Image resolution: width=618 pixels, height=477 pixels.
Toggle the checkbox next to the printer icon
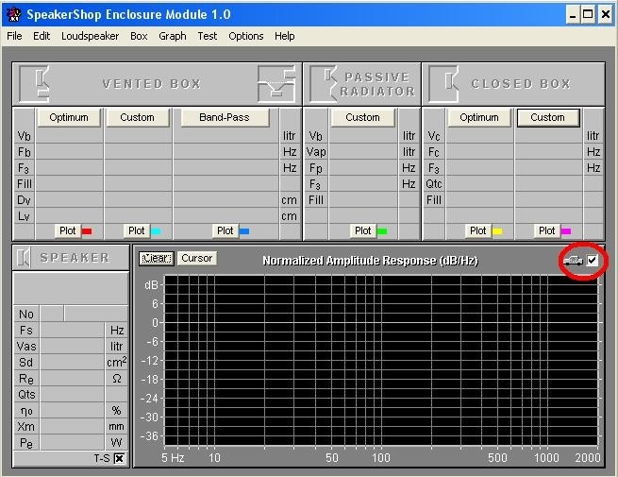(x=593, y=260)
